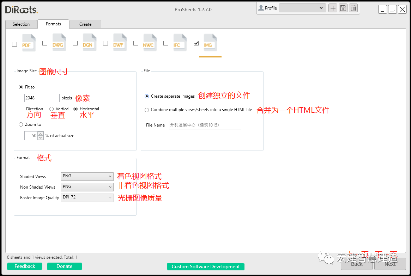Go Back to previous step
This screenshot has height=276, width=411.
coord(357,264)
